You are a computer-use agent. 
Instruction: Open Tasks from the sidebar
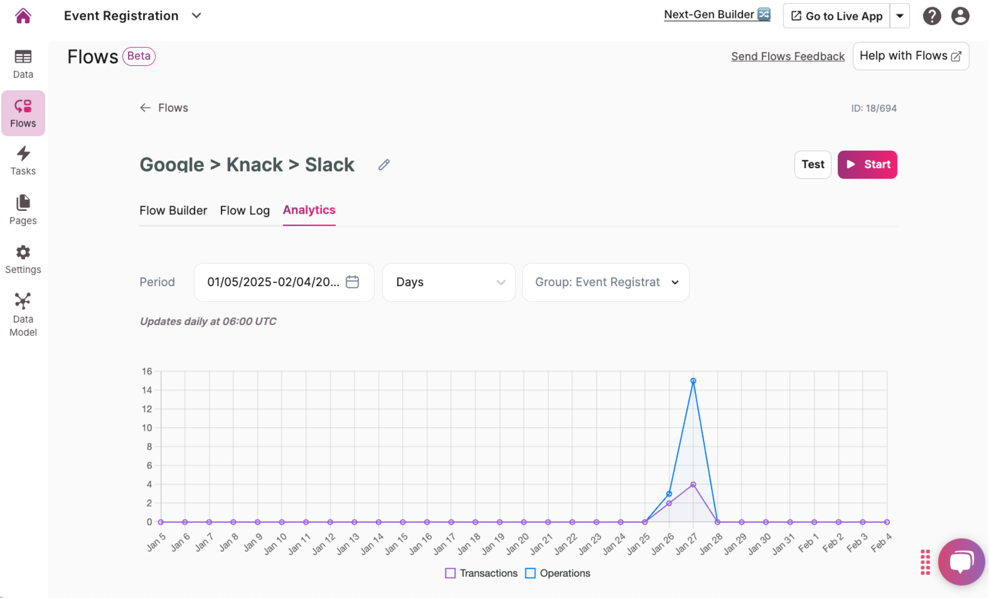point(23,161)
